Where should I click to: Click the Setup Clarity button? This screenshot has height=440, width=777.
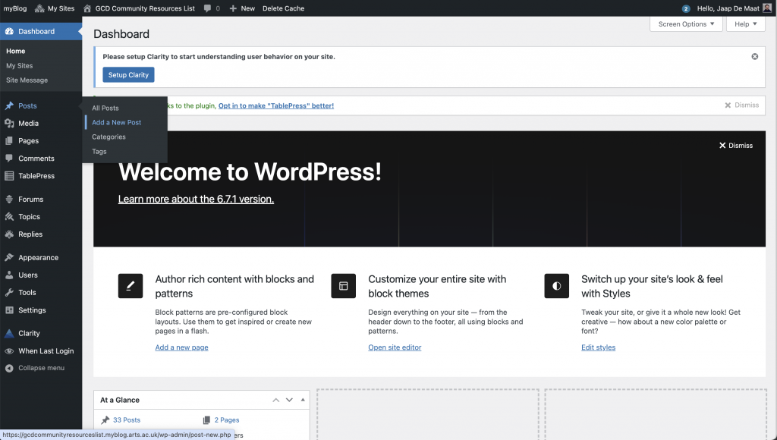[x=128, y=75]
